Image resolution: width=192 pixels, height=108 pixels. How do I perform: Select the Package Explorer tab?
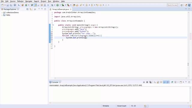10,9
